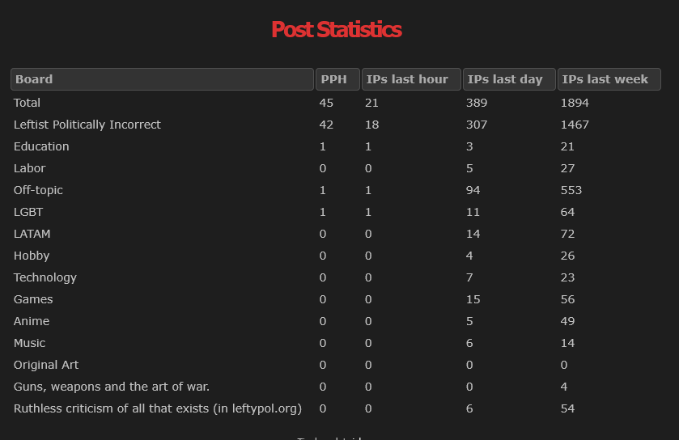Click the Games board entry

click(33, 299)
